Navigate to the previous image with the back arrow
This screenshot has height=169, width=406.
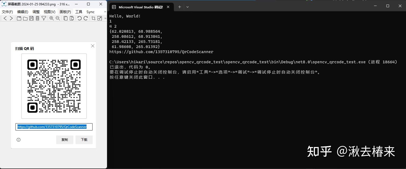tap(5, 18)
